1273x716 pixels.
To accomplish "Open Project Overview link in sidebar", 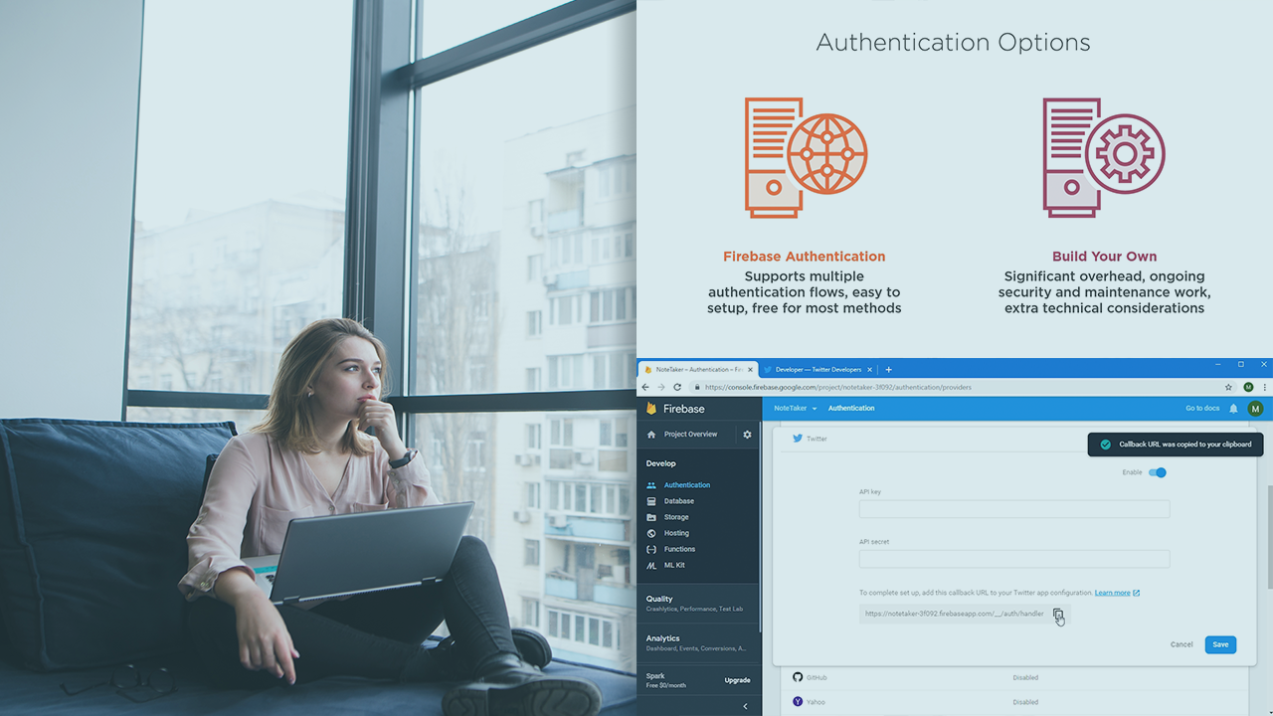I will (690, 435).
